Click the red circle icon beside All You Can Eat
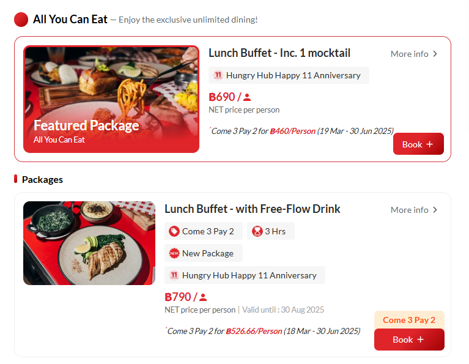Image resolution: width=469 pixels, height=364 pixels. [x=21, y=20]
